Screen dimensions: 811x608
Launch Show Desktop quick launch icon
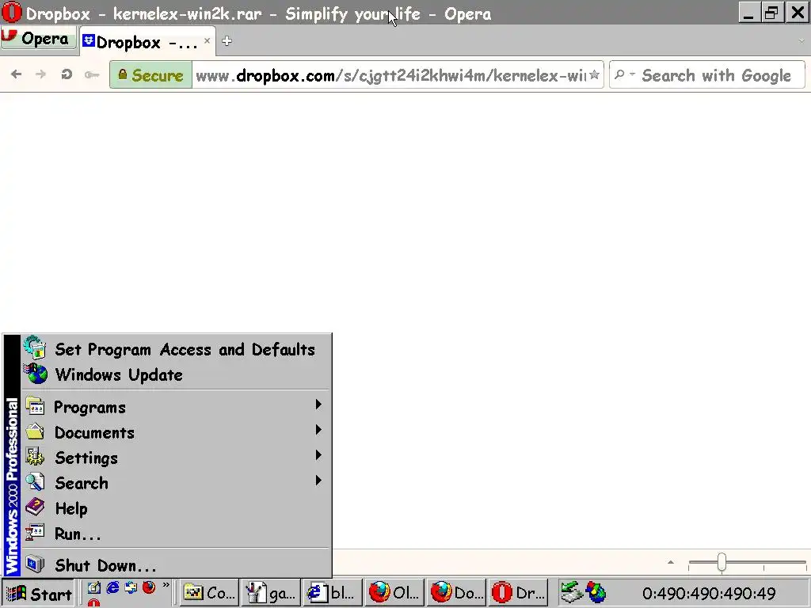tap(93, 587)
